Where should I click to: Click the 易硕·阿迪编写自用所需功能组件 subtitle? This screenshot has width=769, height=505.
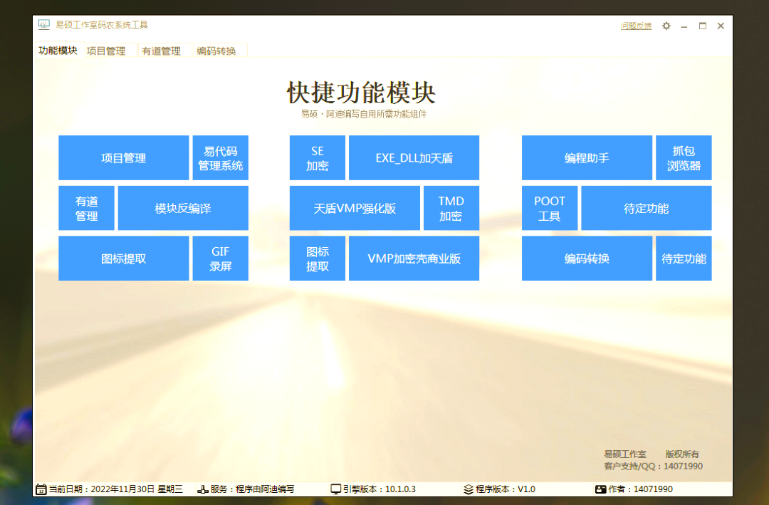363,114
